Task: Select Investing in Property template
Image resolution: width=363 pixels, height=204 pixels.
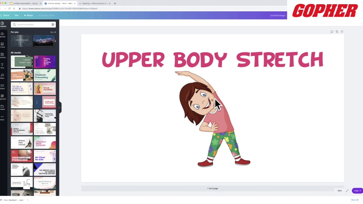Action: pyautogui.click(x=45, y=129)
